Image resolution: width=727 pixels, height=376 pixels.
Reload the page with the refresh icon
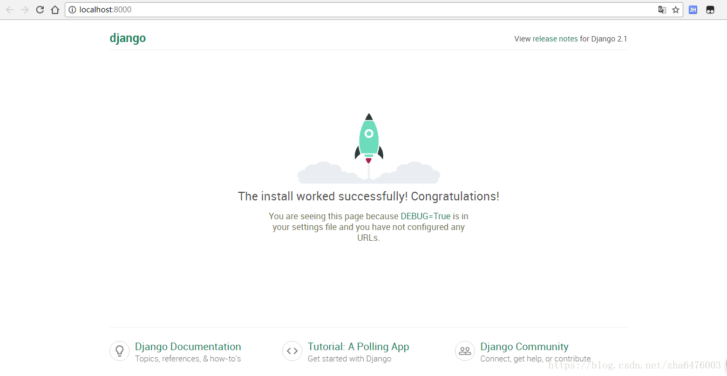[40, 10]
